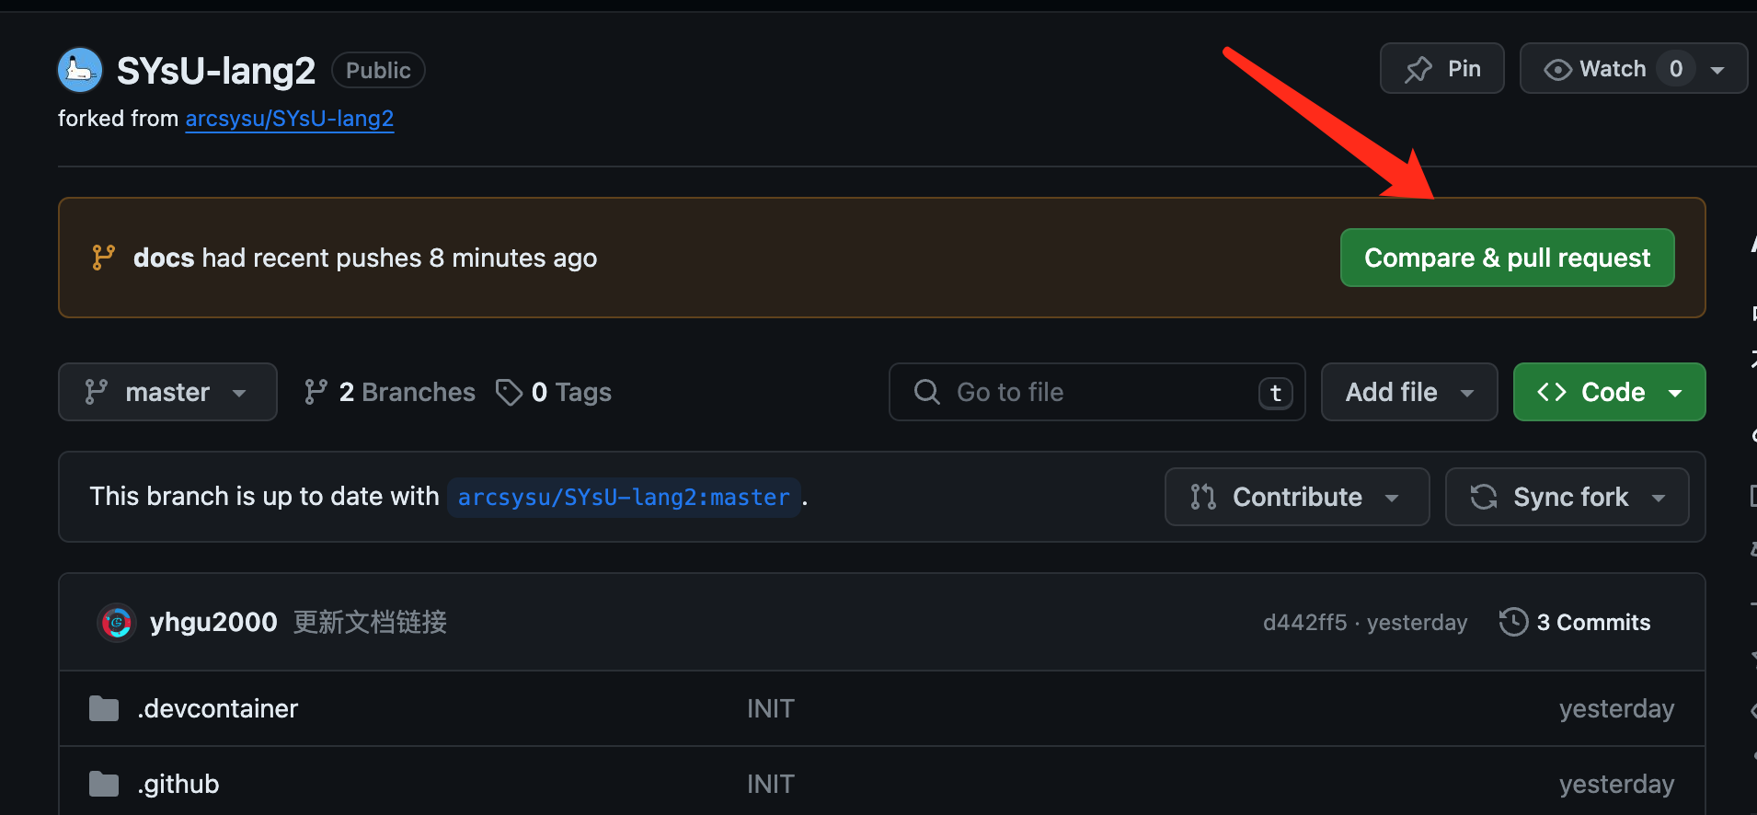
Task: Open the Watch options dropdown arrow
Action: pyautogui.click(x=1717, y=70)
